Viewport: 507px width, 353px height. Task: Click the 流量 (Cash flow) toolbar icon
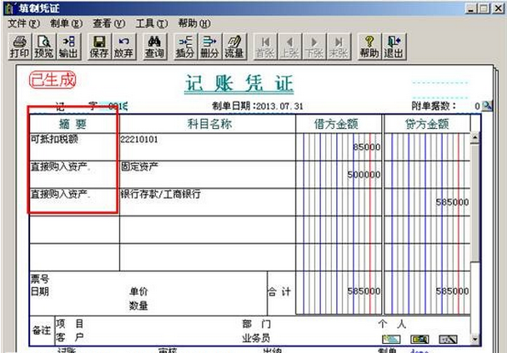click(x=235, y=45)
